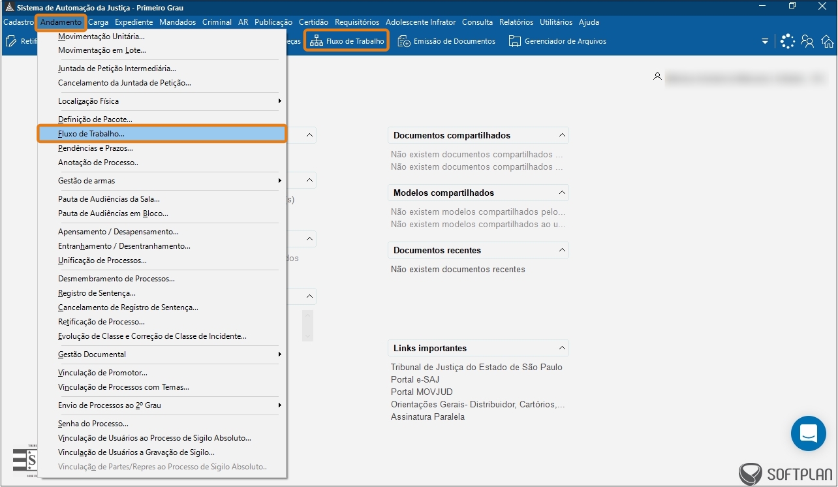Collapse the Modelos compartilhados panel

pyautogui.click(x=561, y=193)
